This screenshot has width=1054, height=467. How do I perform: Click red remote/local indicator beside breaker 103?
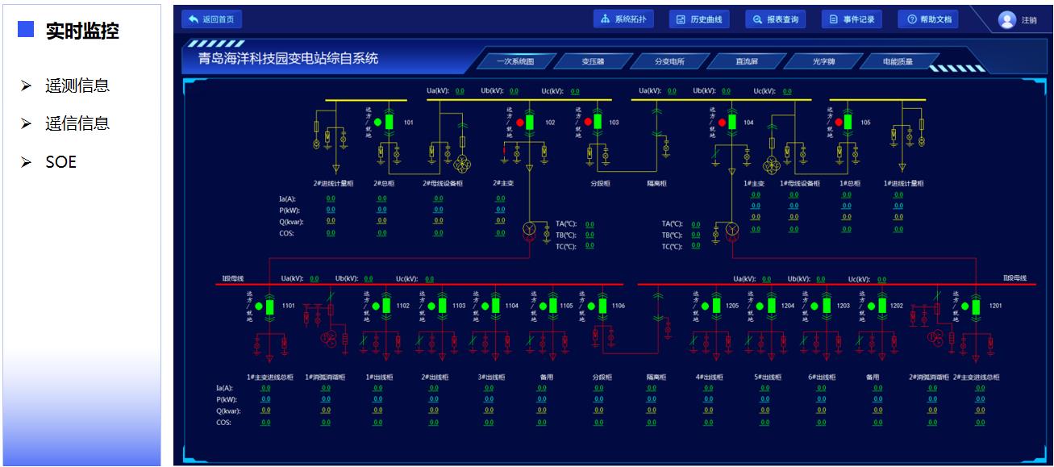pyautogui.click(x=587, y=122)
